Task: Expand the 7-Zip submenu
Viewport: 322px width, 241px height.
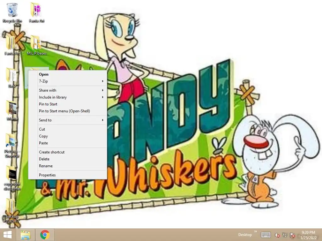Action: click(x=68, y=81)
